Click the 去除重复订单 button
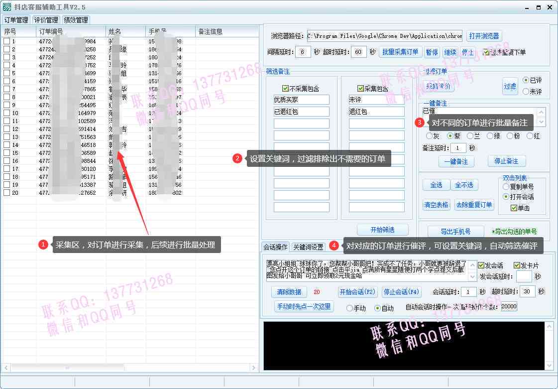Screen dimensions: 558x389 tap(474, 205)
